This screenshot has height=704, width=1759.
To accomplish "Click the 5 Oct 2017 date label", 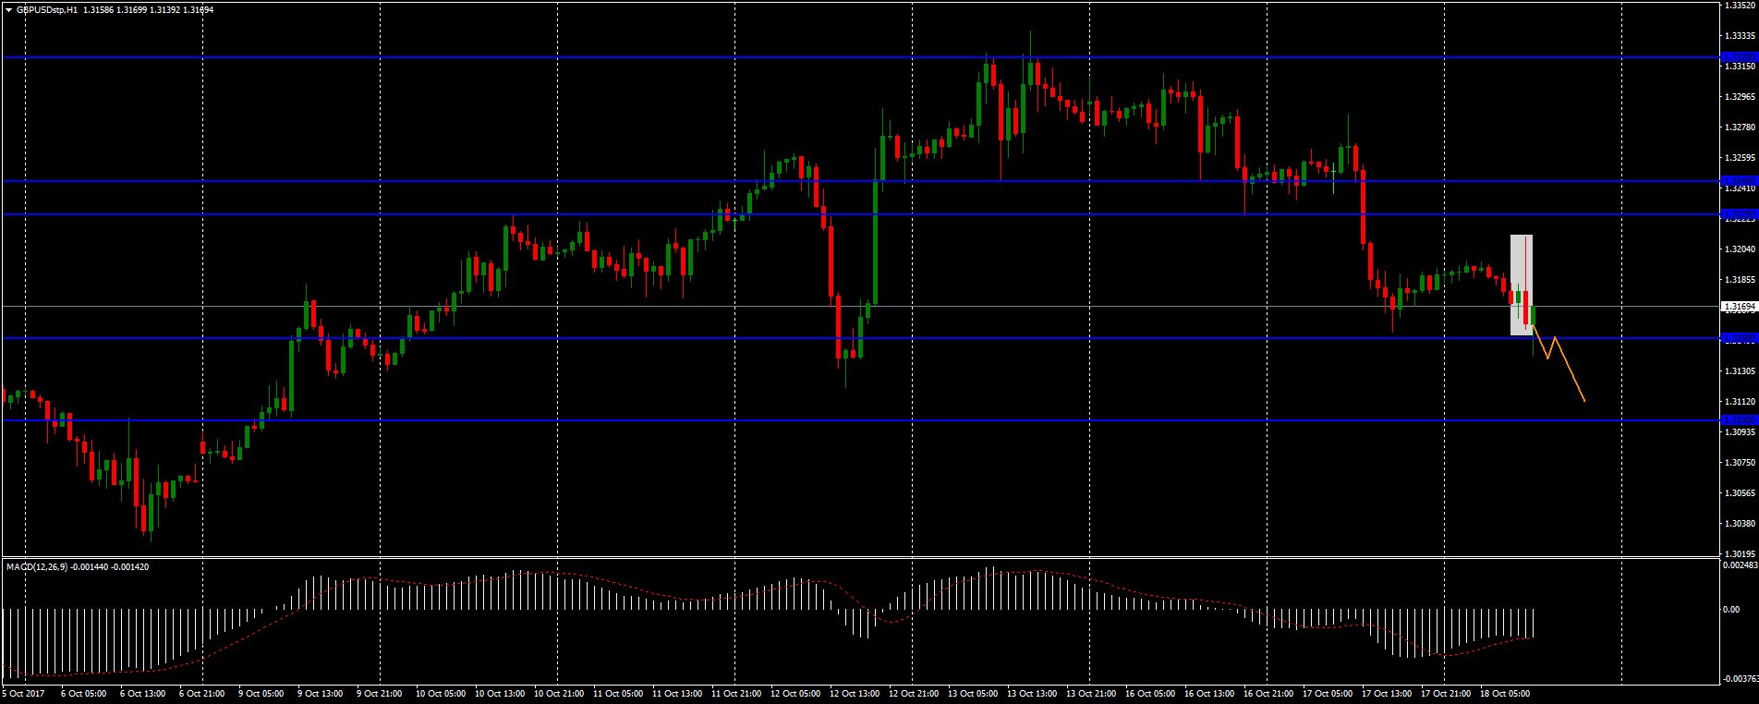I will tap(24, 693).
